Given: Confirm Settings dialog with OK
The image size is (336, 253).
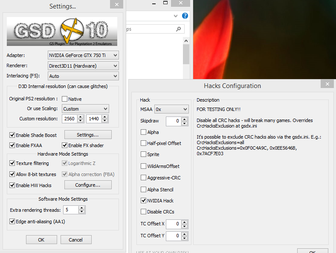Looking at the screenshot, I should [x=41, y=239].
